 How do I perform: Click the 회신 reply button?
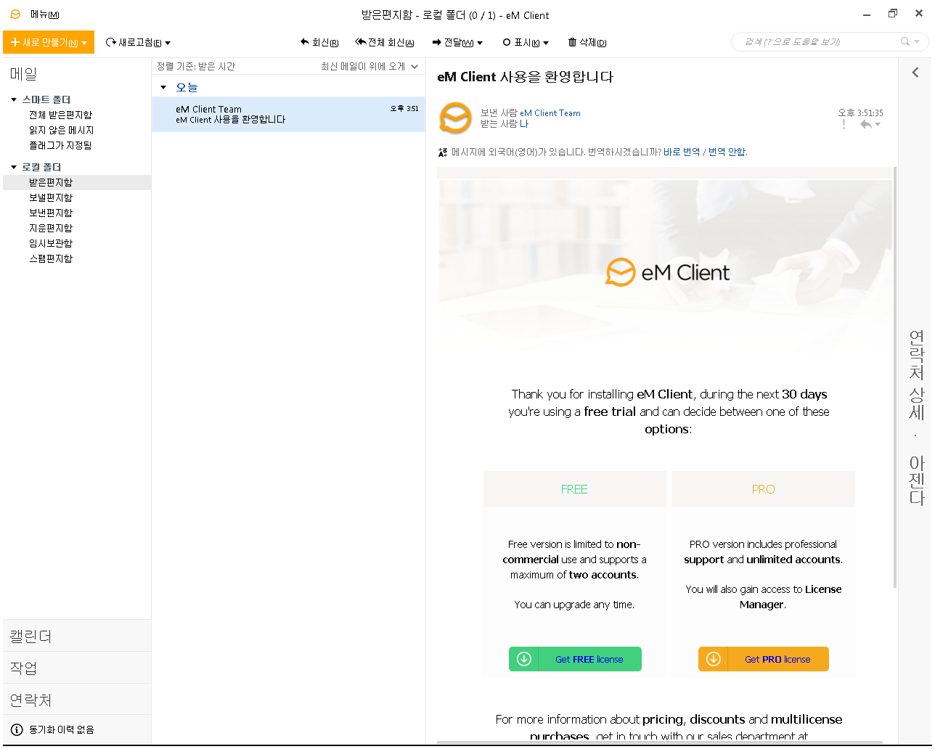click(x=319, y=43)
